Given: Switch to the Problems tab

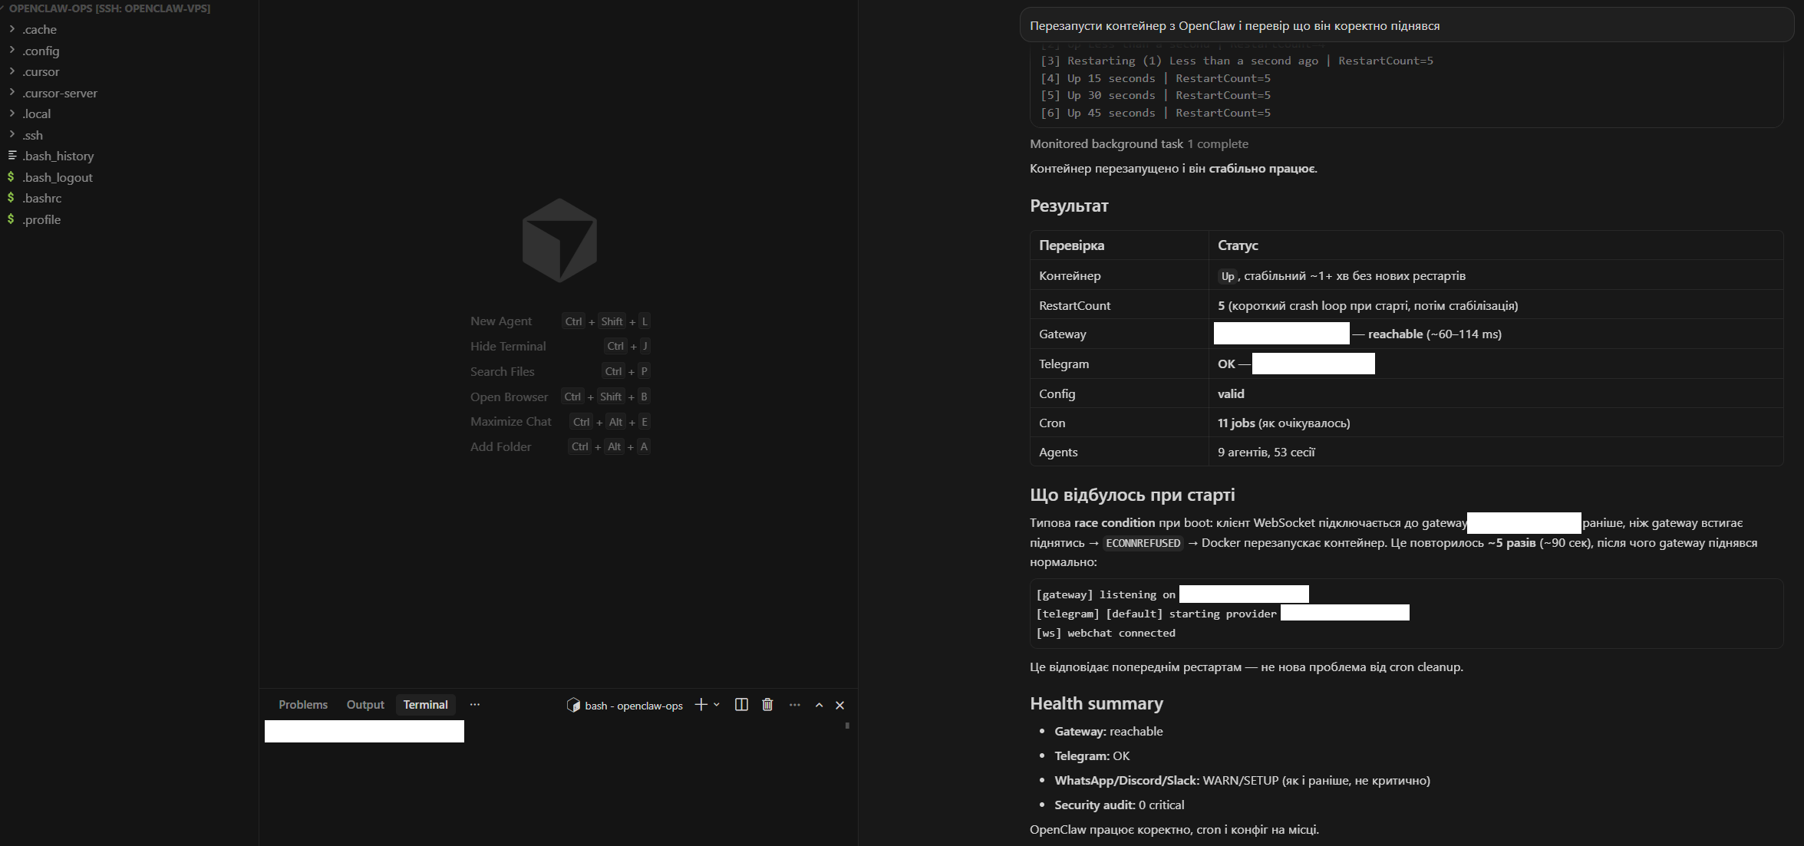Looking at the screenshot, I should 303,705.
